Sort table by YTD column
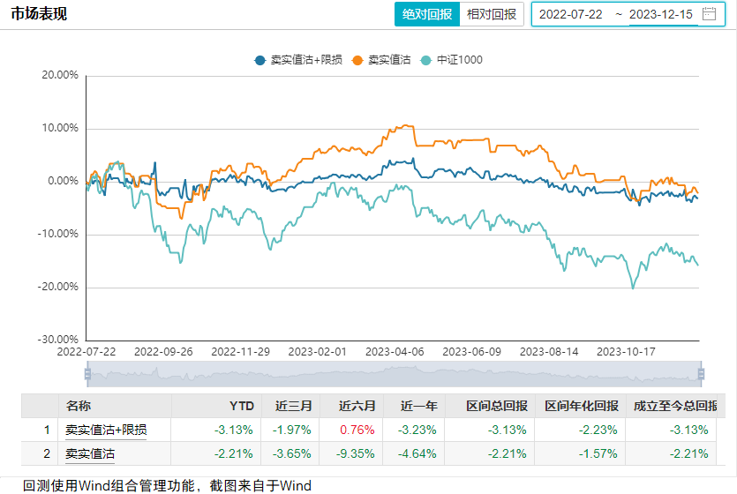This screenshot has height=494, width=737. click(x=242, y=406)
